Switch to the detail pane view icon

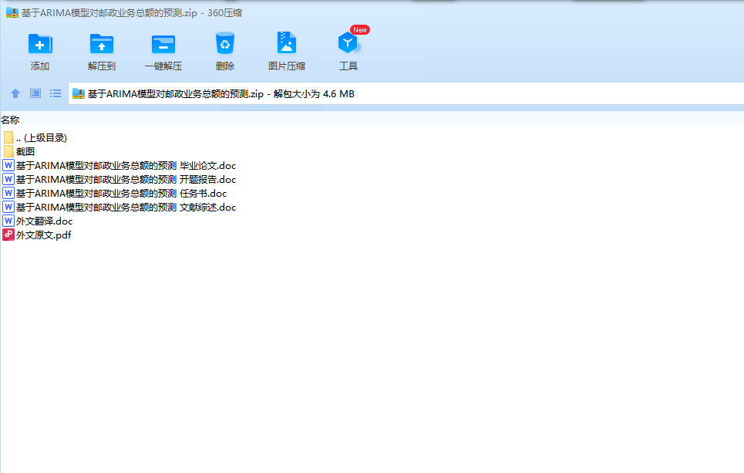pos(35,93)
